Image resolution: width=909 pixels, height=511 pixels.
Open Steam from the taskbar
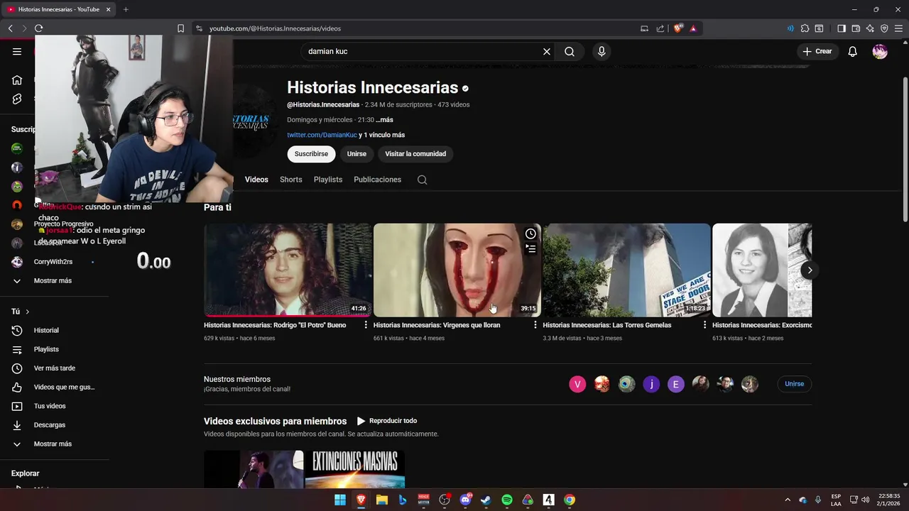tap(486, 500)
